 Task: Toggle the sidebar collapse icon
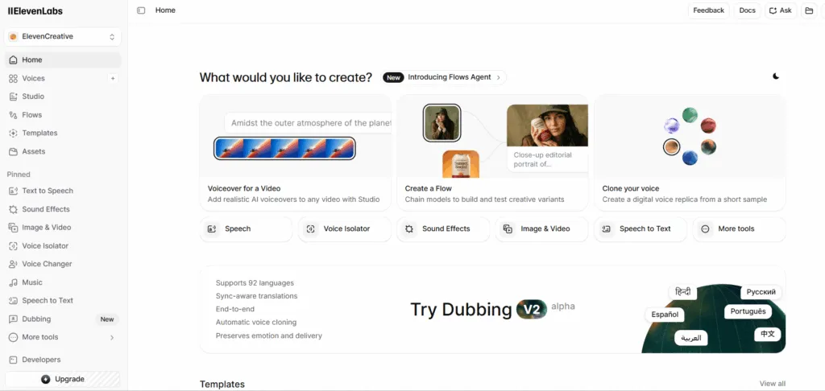tap(141, 10)
